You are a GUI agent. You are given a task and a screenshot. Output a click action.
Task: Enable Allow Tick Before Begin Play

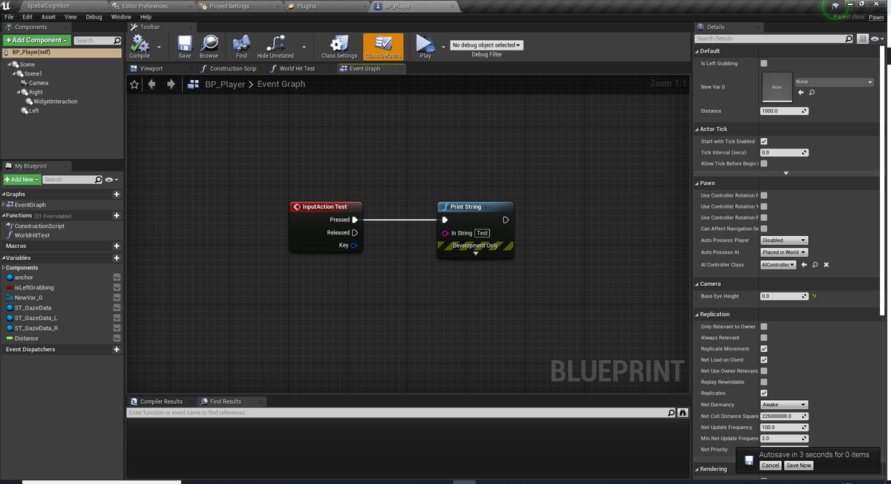(764, 163)
